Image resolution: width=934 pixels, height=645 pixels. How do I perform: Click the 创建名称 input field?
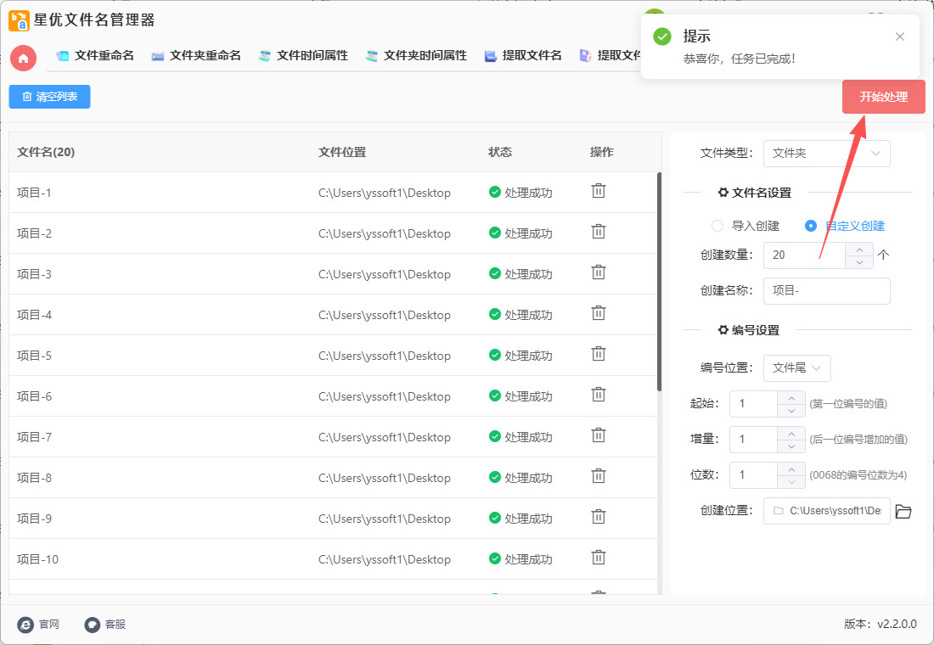click(826, 291)
